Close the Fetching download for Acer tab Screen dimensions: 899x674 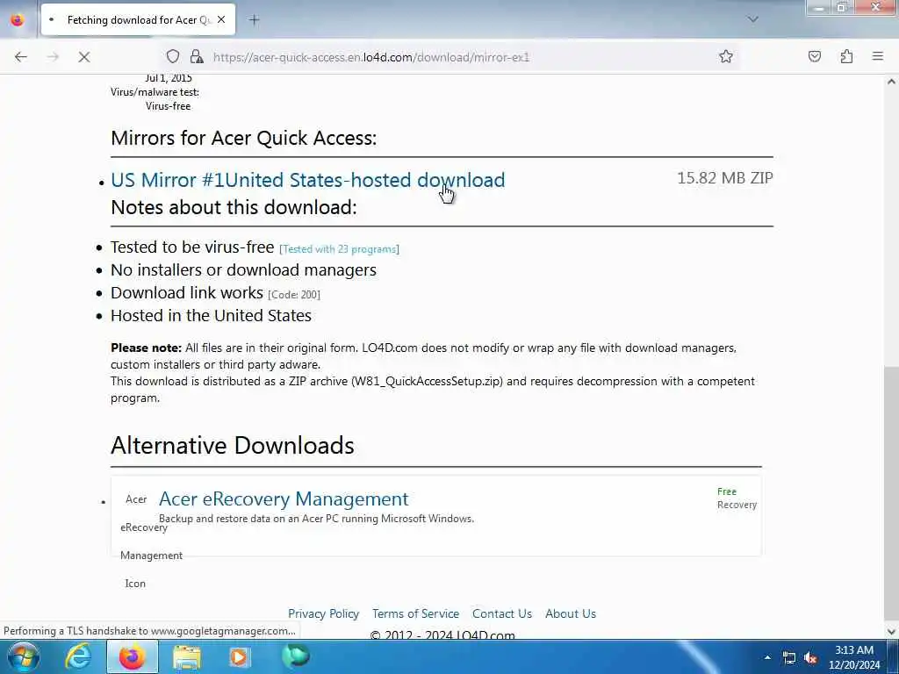pyautogui.click(x=221, y=19)
